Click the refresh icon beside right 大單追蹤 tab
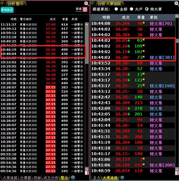This screenshot has width=179, height=181. click(122, 178)
